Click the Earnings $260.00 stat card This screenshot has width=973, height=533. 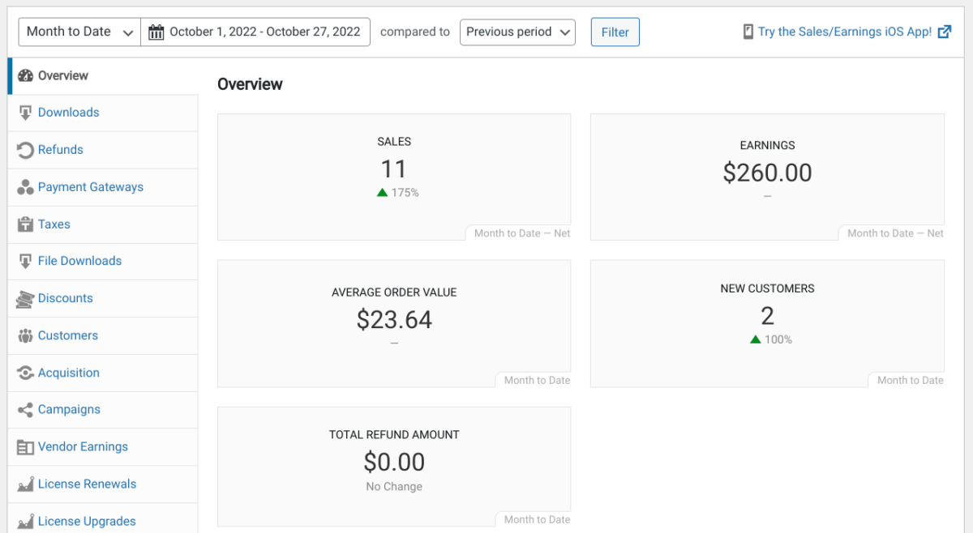pos(767,177)
